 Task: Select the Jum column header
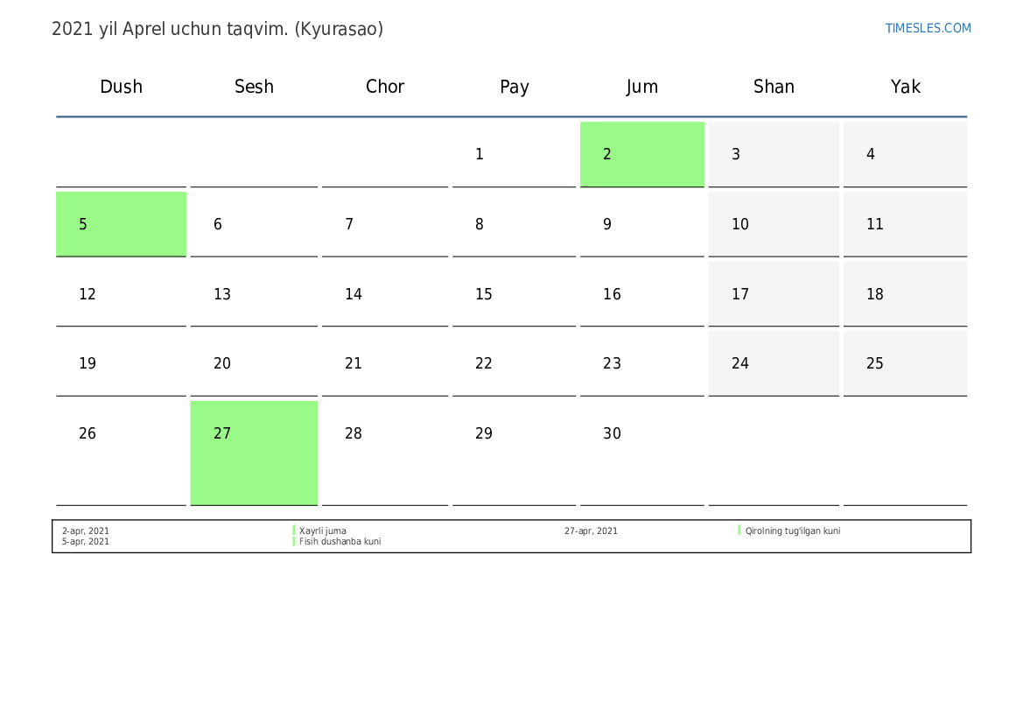pyautogui.click(x=642, y=87)
